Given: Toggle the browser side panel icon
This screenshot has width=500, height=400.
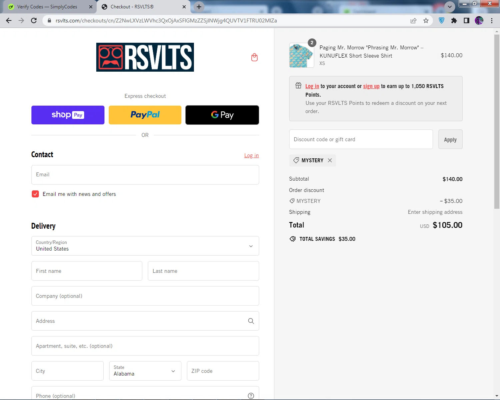Looking at the screenshot, I should pos(466,21).
